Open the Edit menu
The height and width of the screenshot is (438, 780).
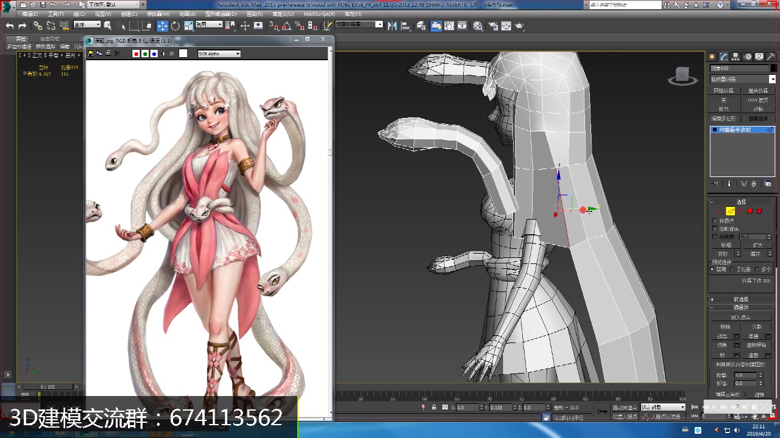[x=29, y=14]
